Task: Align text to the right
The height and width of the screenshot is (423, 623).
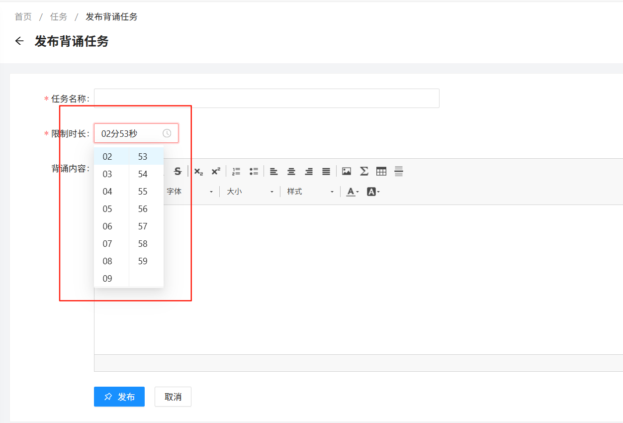Action: pos(309,171)
